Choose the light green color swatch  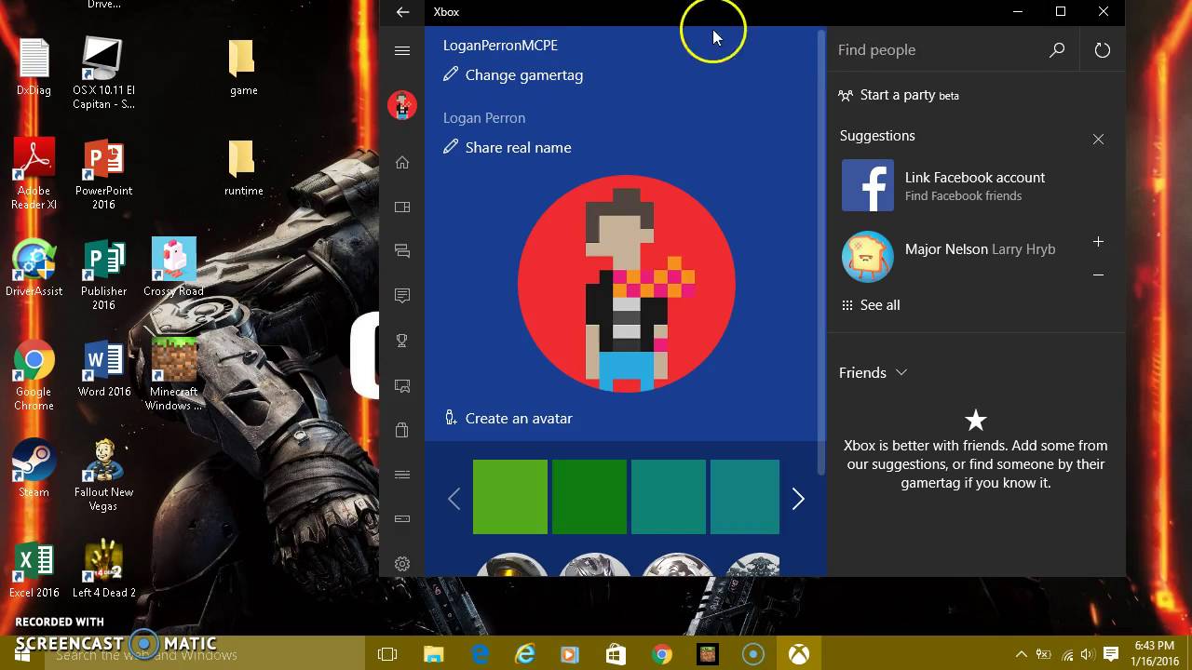tap(510, 497)
